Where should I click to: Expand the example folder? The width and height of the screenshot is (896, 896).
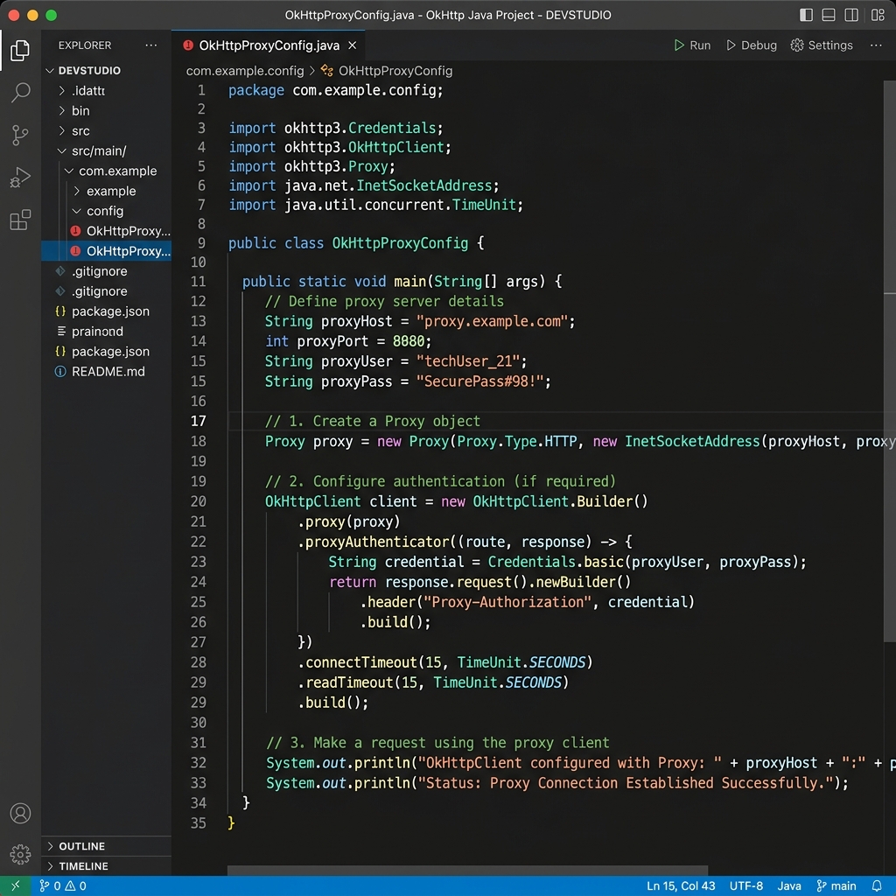pos(105,191)
